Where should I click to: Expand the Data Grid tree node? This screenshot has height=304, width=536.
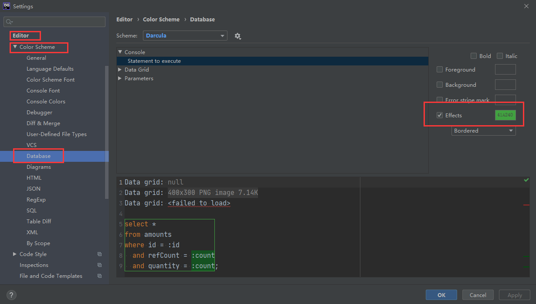[x=120, y=69]
